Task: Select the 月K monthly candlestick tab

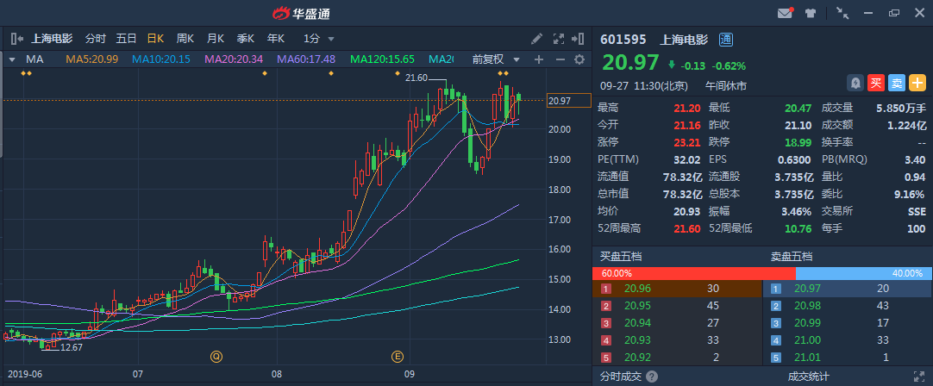Action: [216, 39]
